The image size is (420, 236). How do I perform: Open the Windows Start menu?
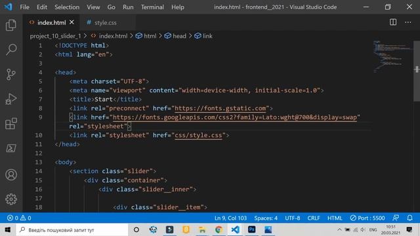[x=8, y=229]
